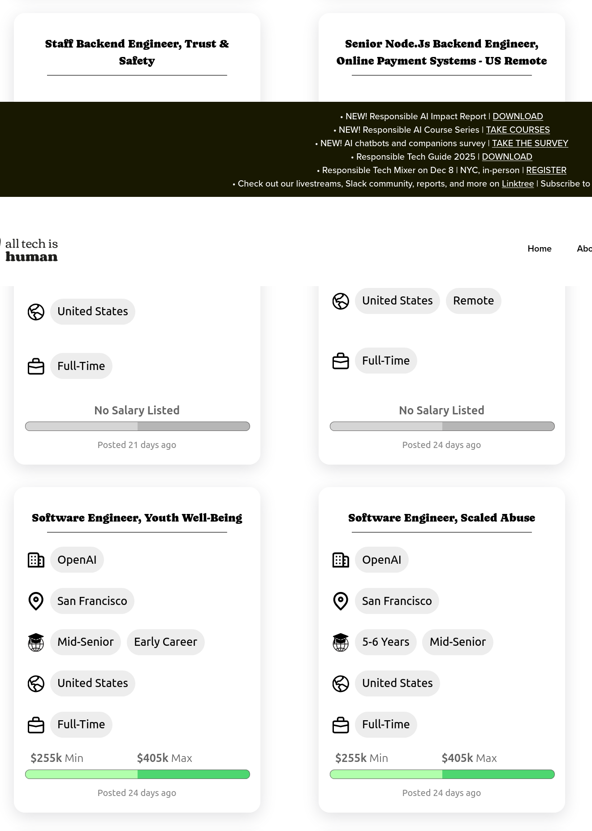Click the location pin icon in Scaled Abuse card
Screen dimensions: 592x831
coord(341,601)
